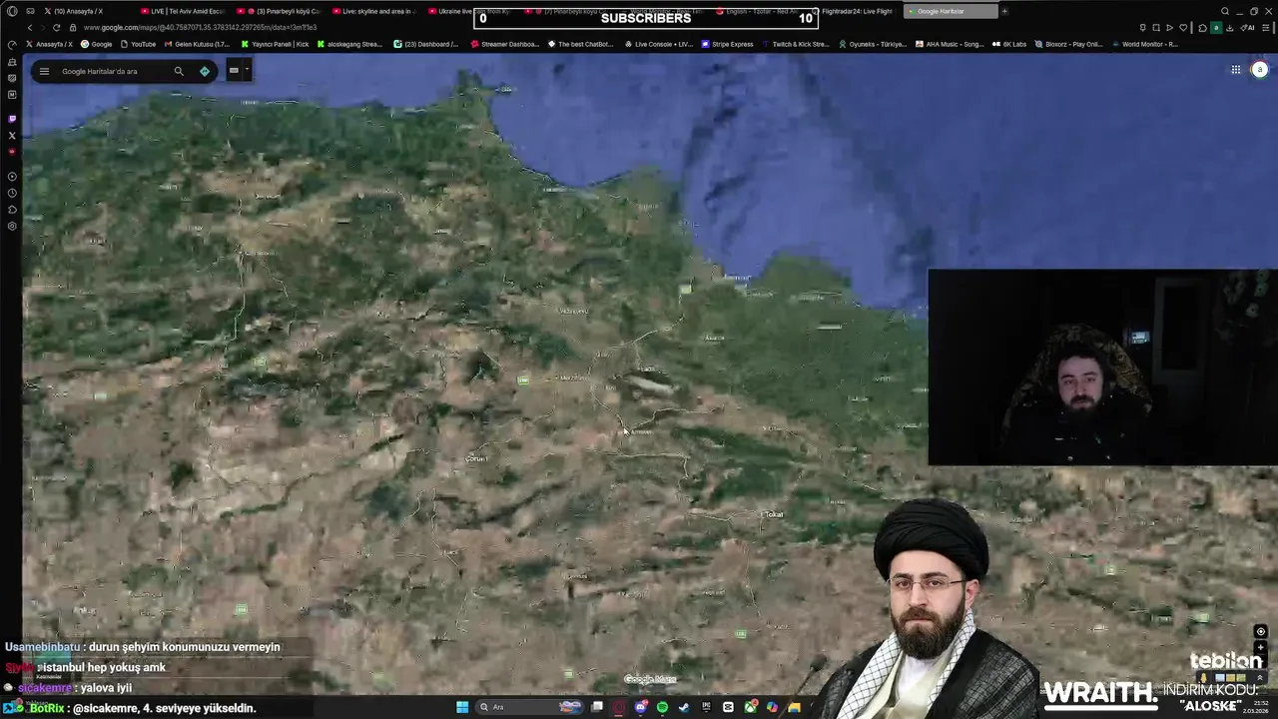Open the Google account avatar

coord(1260,69)
